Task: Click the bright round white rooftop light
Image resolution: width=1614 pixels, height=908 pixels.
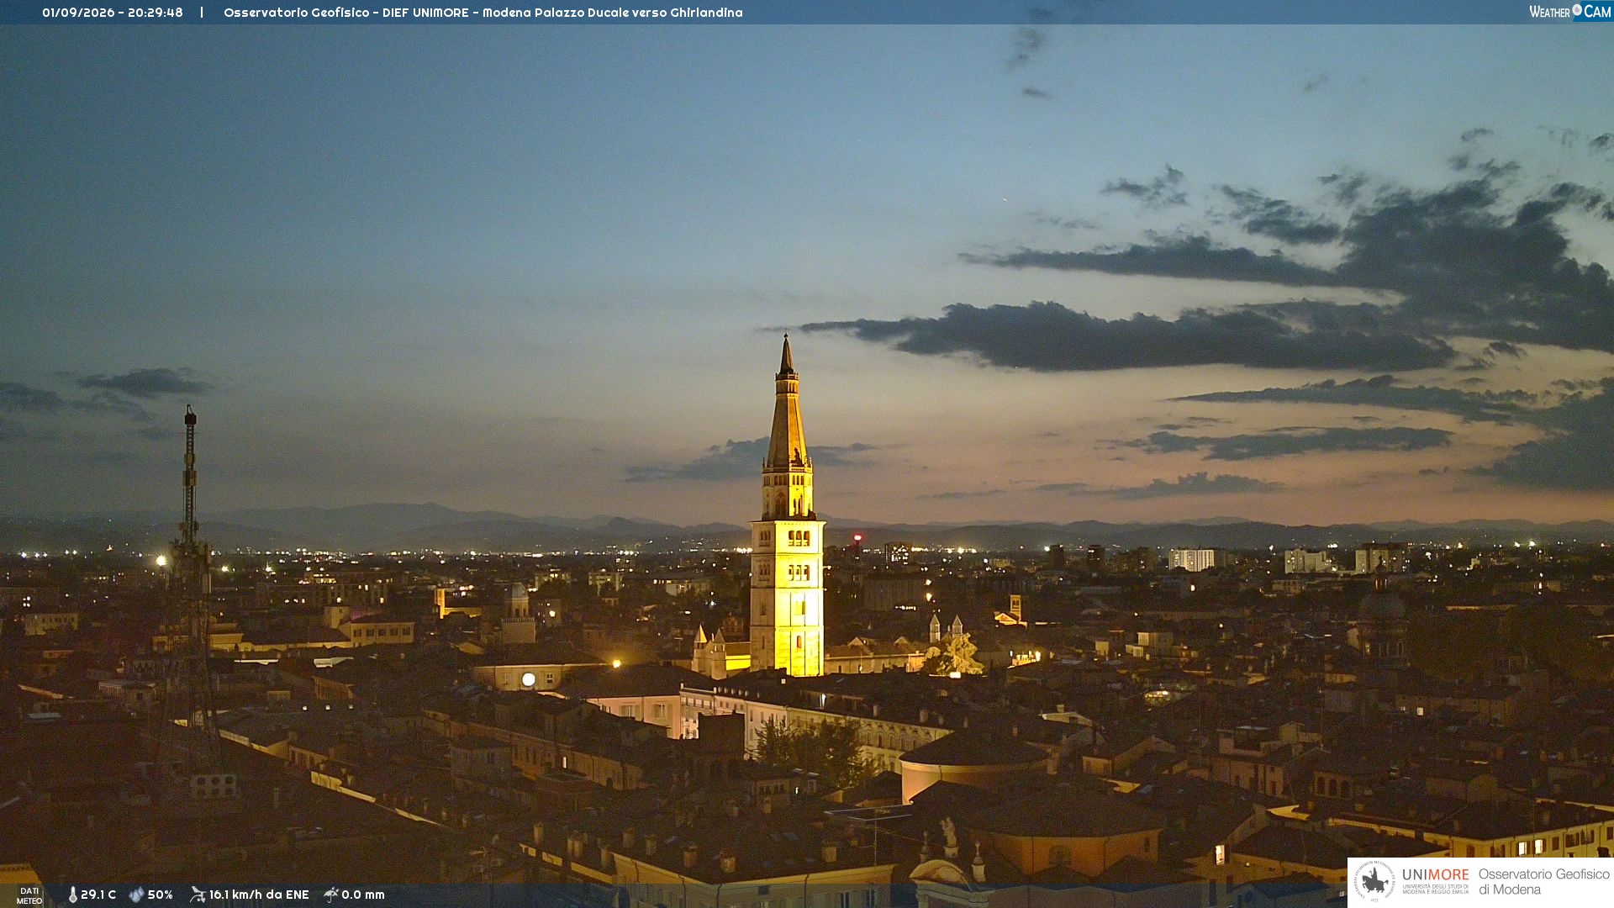Action: pos(528,679)
